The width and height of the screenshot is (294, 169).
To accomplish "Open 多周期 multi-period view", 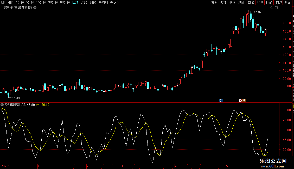I will click(x=103, y=2).
